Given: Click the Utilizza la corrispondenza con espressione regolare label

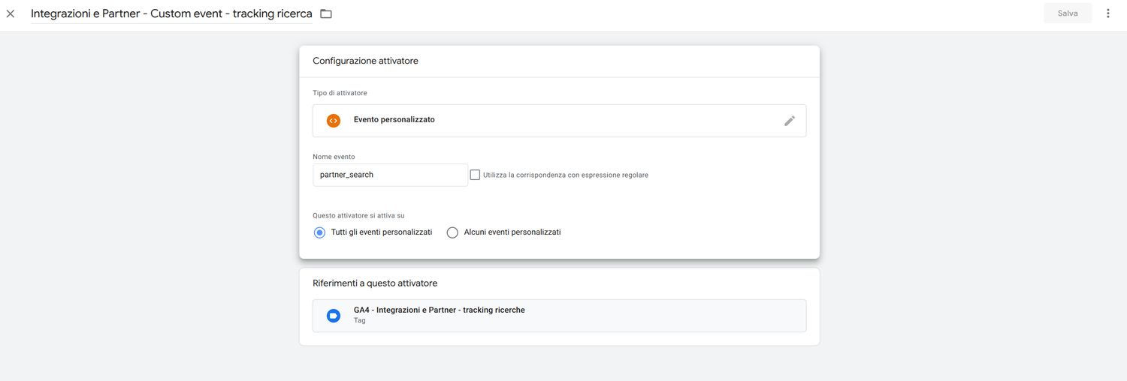Looking at the screenshot, I should [565, 175].
